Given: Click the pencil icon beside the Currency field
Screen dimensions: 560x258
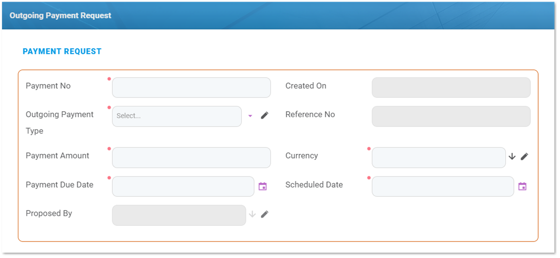Looking at the screenshot, I should click(x=524, y=156).
